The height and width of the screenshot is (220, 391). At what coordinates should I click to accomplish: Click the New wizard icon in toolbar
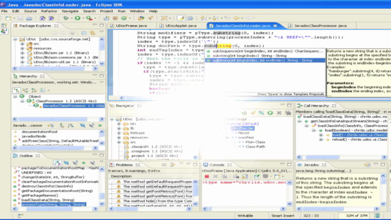(x=8, y=18)
